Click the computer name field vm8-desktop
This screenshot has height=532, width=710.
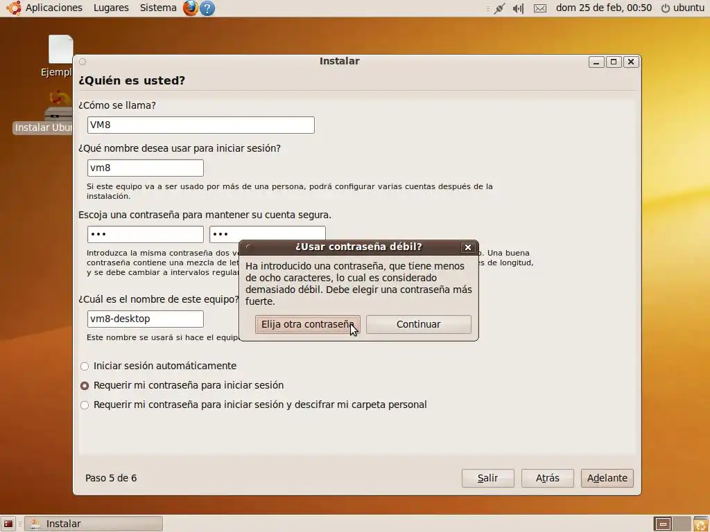coord(146,319)
